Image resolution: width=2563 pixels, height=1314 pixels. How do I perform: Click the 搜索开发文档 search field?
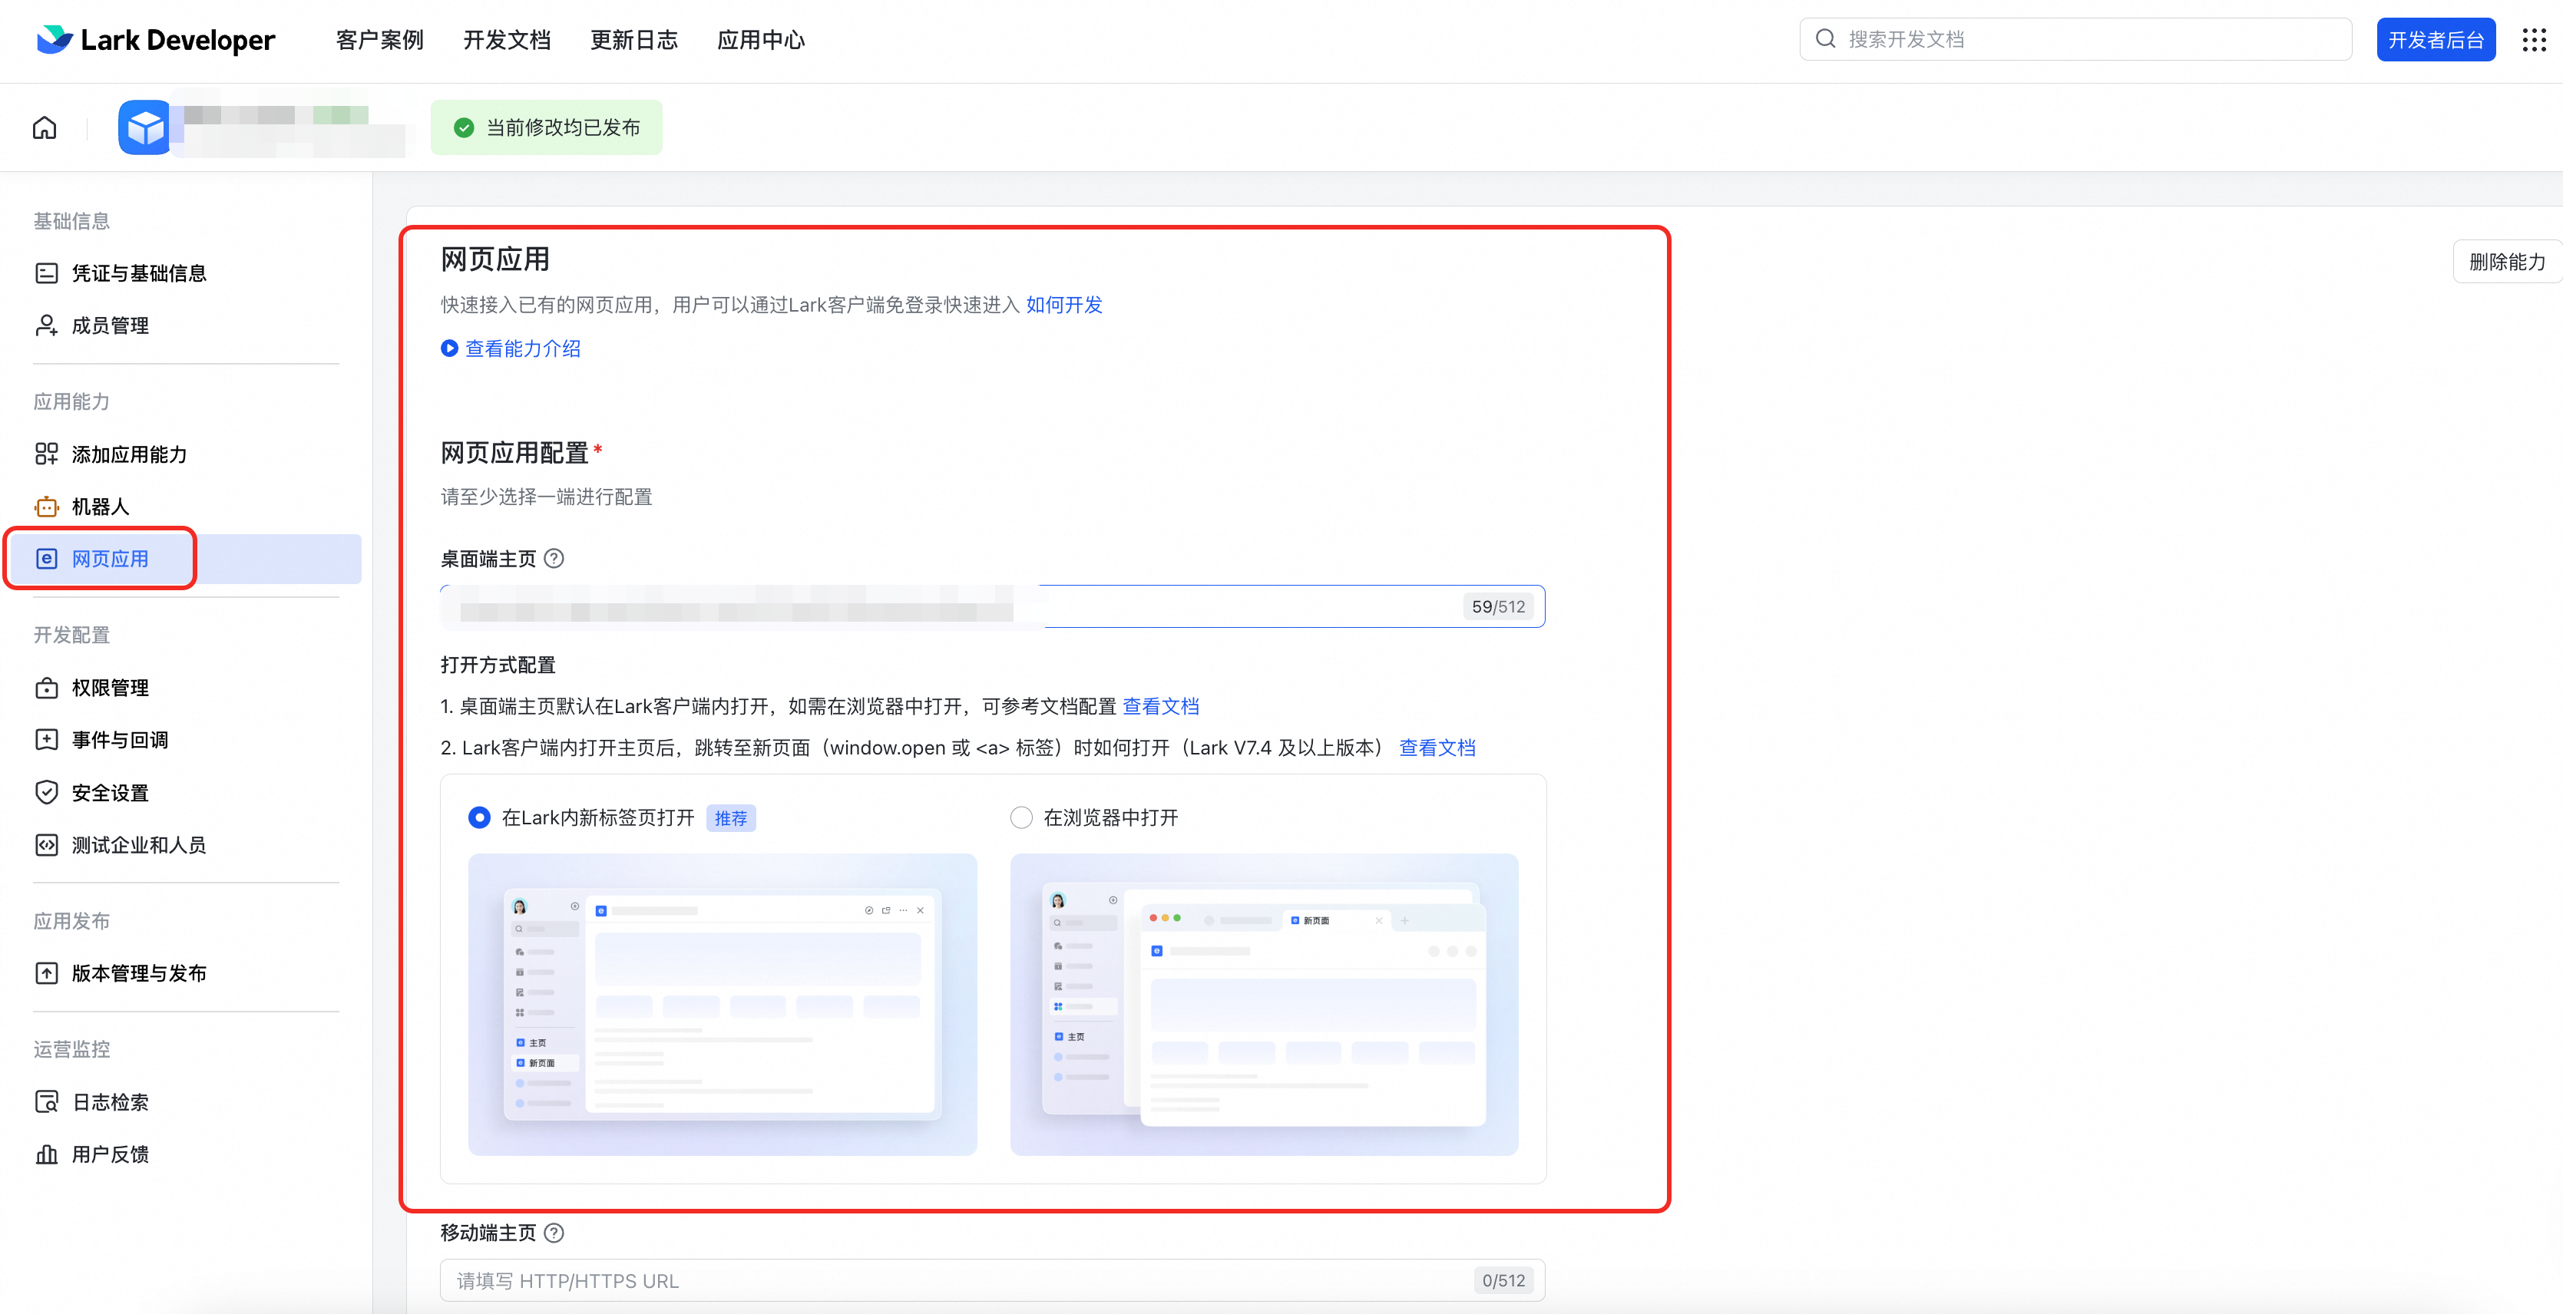[x=2075, y=40]
